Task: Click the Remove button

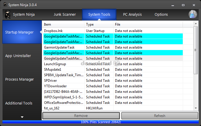Action: [x=81, y=116]
